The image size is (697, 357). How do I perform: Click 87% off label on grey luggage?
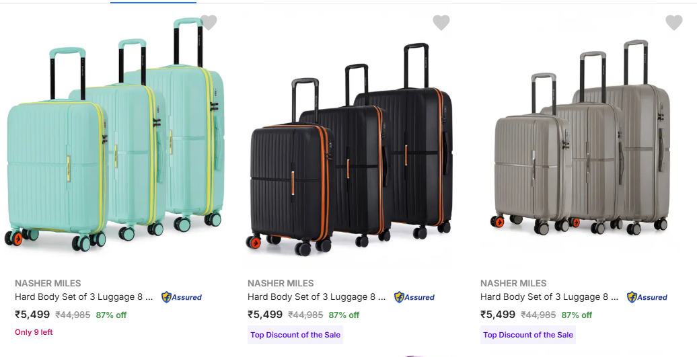tap(577, 315)
